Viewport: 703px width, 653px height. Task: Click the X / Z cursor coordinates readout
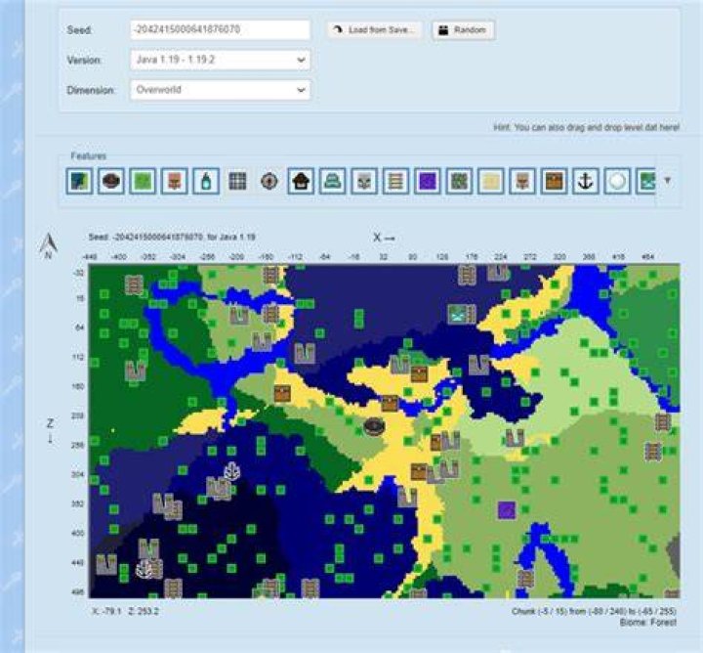tap(125, 611)
